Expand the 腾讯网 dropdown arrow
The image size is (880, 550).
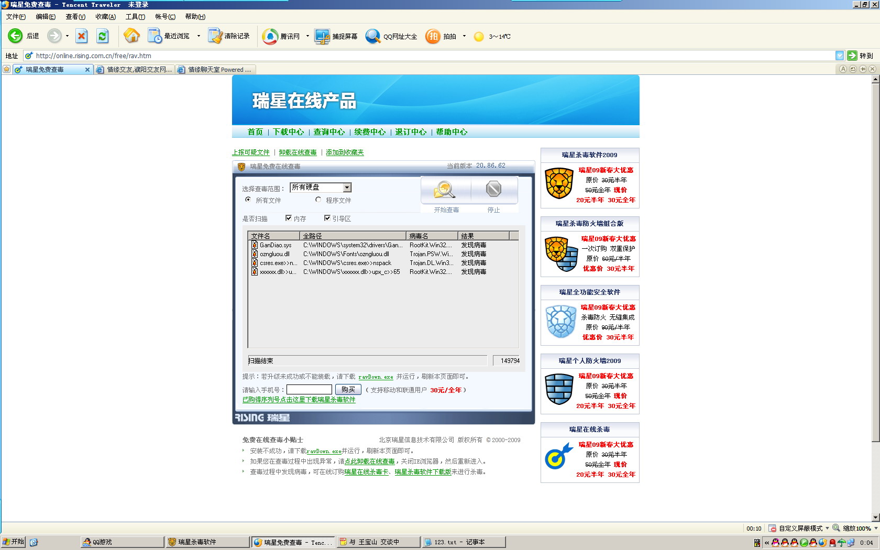point(307,36)
